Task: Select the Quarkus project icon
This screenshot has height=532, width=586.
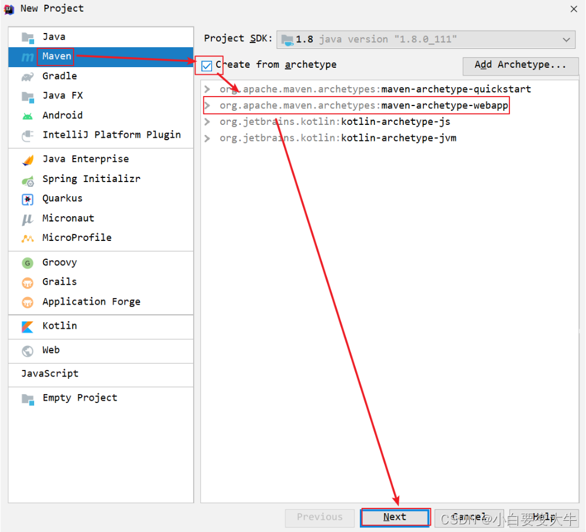Action: click(28, 199)
